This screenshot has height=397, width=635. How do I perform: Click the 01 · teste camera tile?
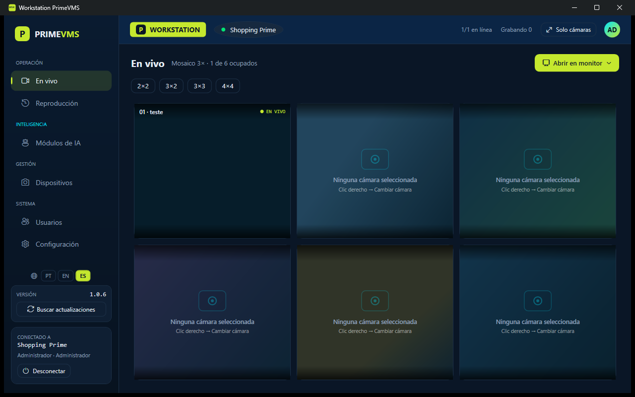point(212,171)
